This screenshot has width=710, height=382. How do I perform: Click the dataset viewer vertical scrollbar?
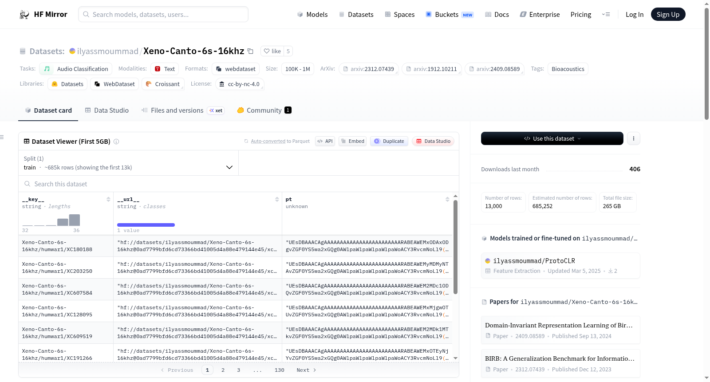click(455, 247)
